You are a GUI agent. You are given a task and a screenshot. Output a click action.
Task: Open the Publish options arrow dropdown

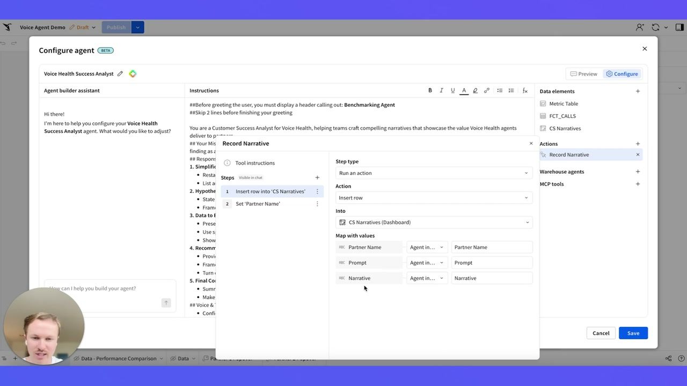click(x=137, y=27)
